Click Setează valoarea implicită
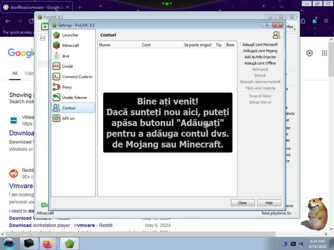This screenshot has width=334, height=250. (260, 82)
